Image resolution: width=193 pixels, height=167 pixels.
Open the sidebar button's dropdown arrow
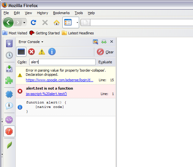point(77,22)
